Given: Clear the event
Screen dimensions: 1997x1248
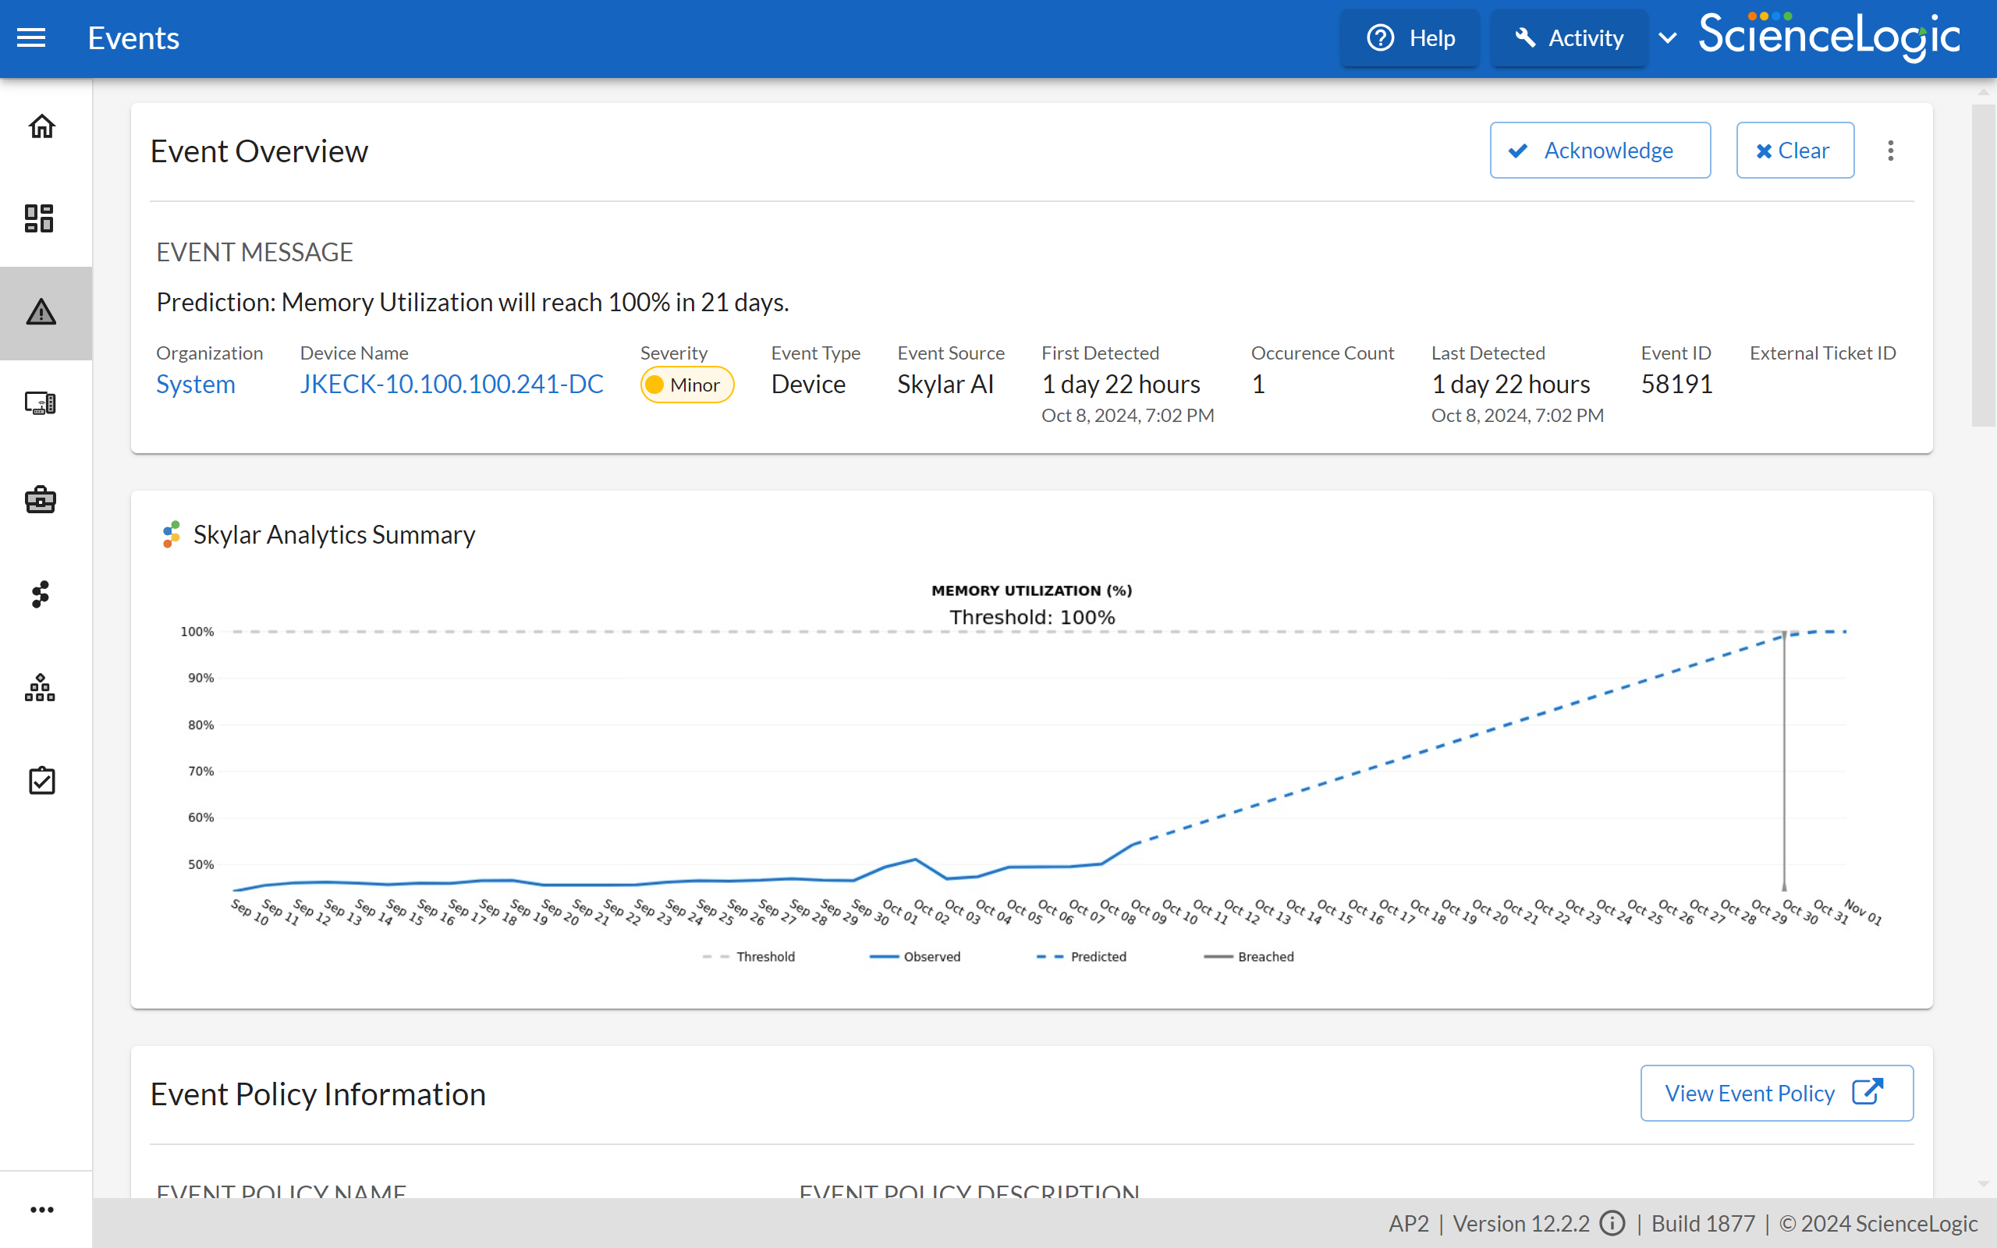Looking at the screenshot, I should [1795, 151].
